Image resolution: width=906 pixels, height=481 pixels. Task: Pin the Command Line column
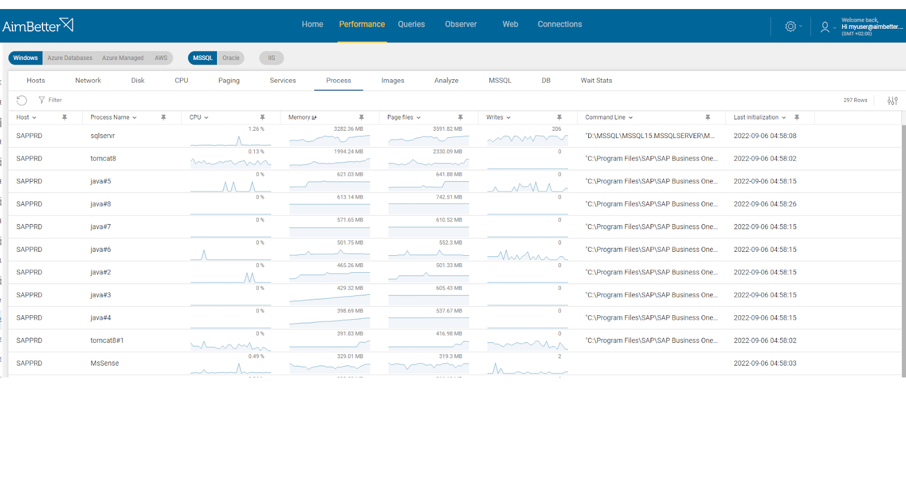click(707, 117)
